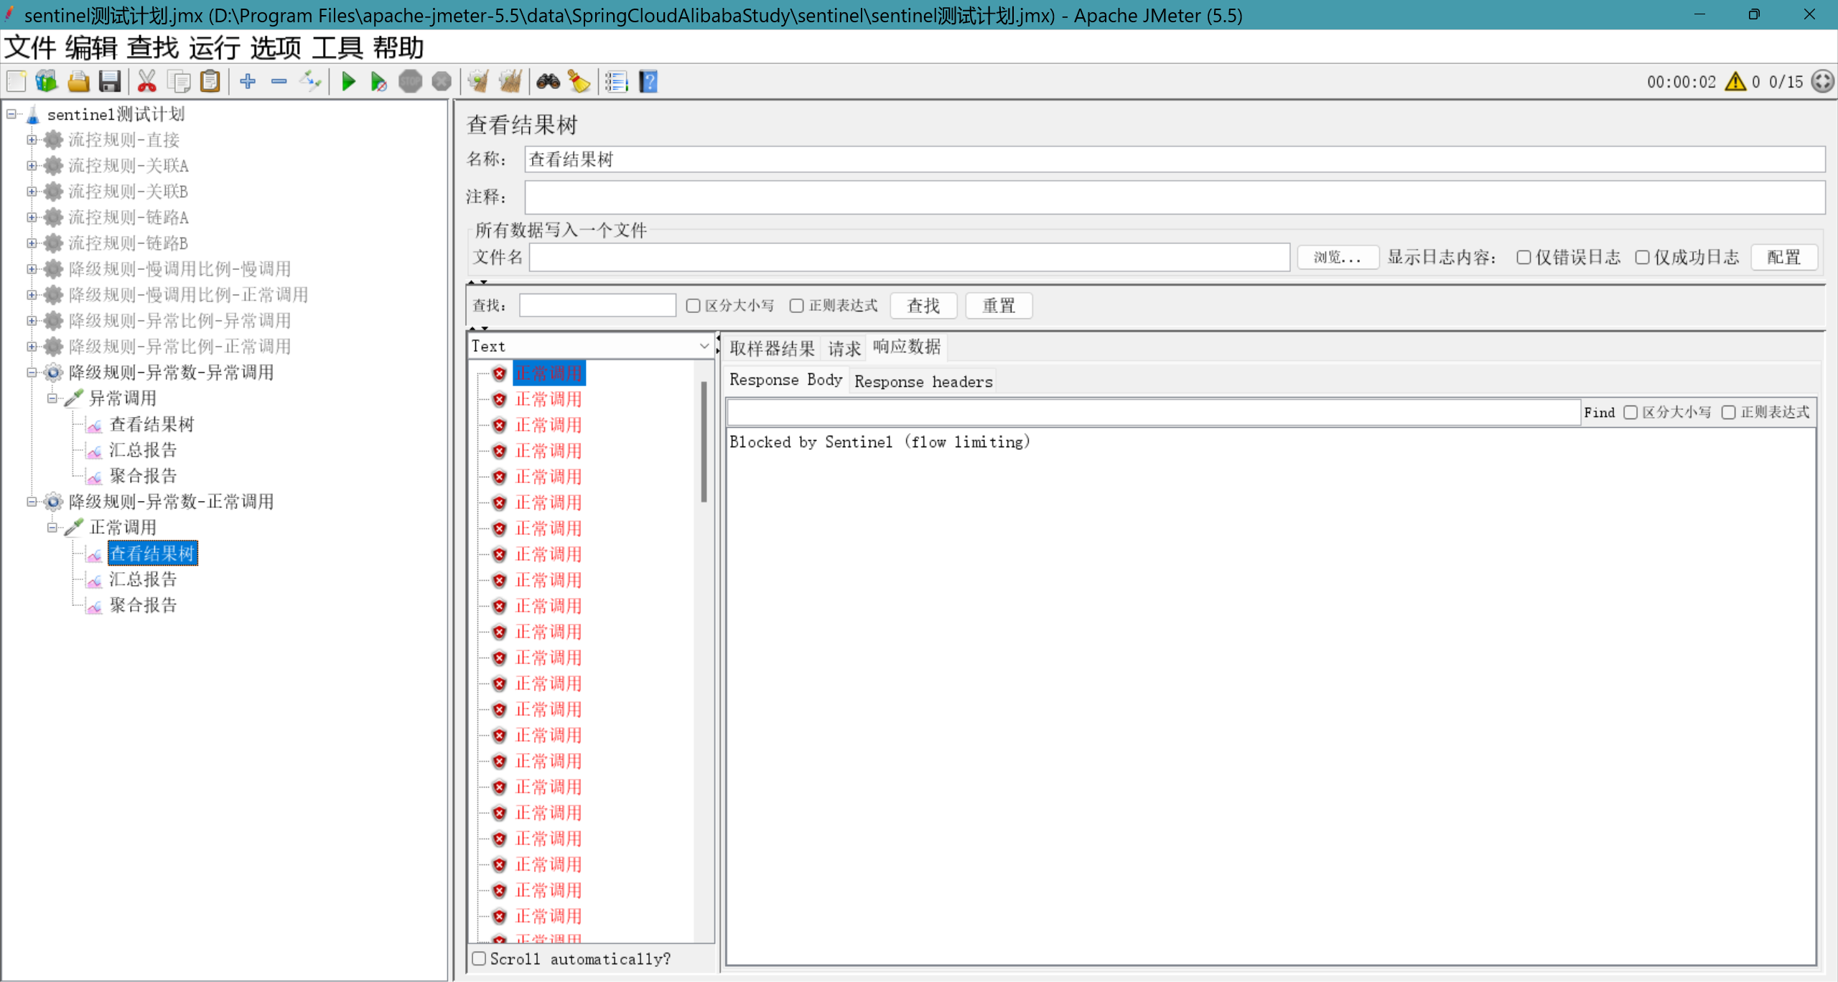Click the Cut scissors toolbar icon
This screenshot has width=1838, height=982.
[147, 82]
